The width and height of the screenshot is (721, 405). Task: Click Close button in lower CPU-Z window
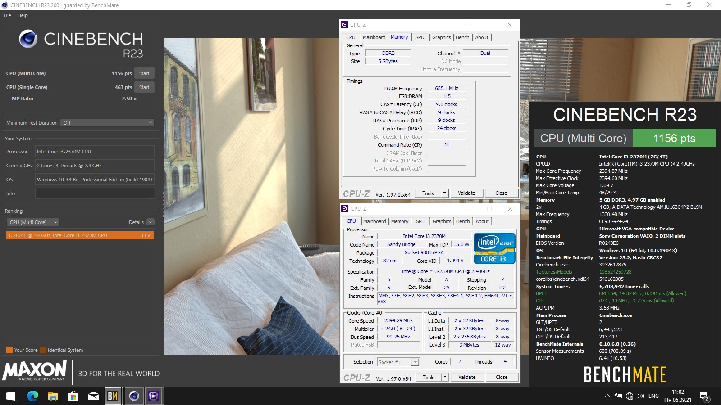pos(502,378)
